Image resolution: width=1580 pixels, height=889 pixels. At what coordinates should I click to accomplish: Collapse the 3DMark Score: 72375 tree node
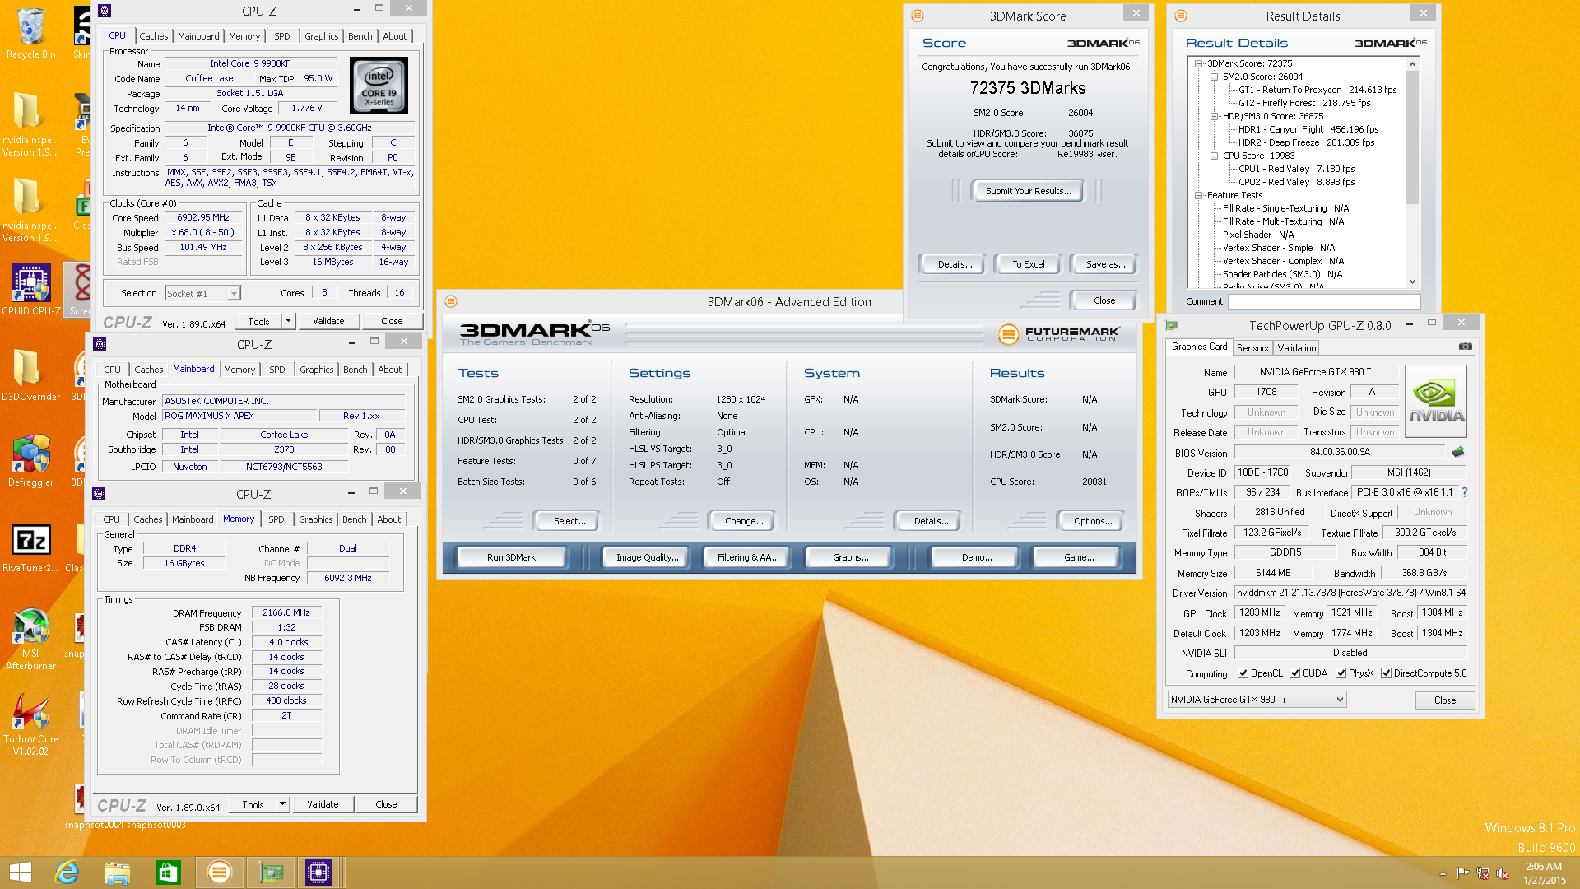point(1198,63)
